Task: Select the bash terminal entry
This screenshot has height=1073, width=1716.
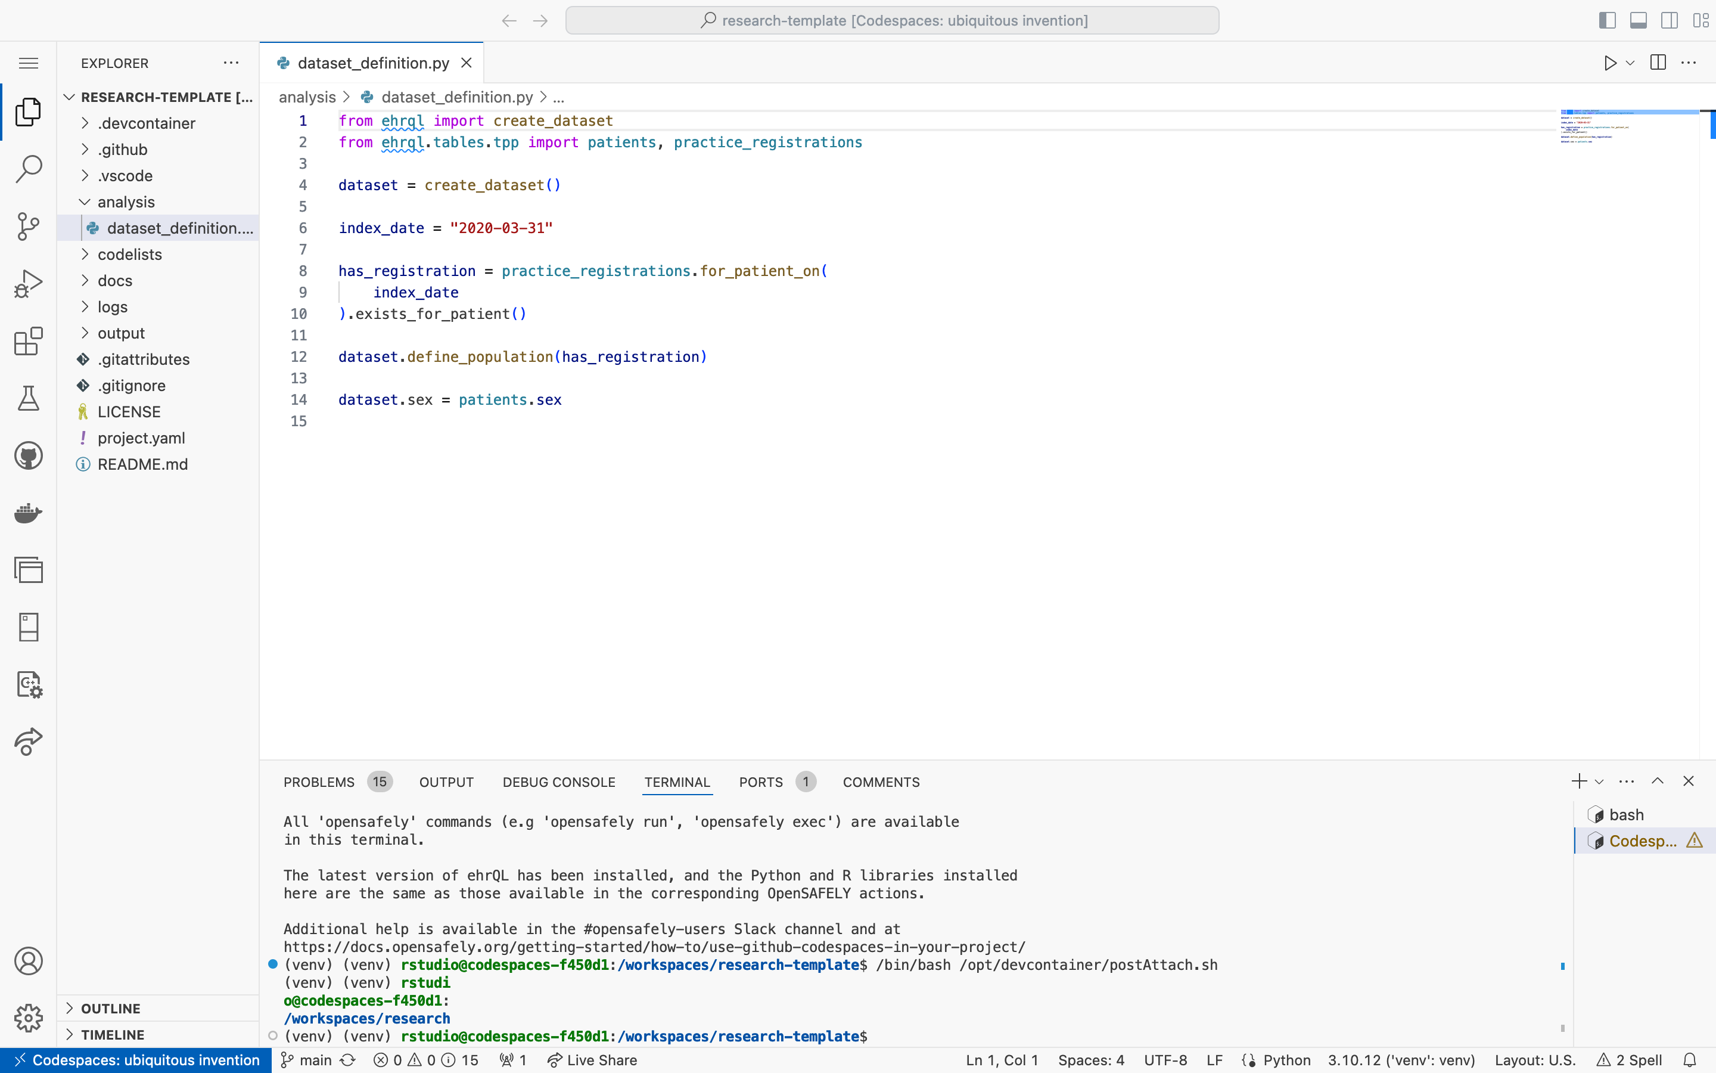Action: tap(1645, 815)
